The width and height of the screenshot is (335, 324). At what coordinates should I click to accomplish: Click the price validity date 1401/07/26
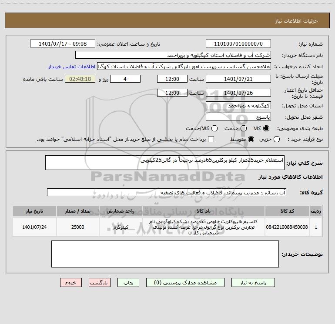click(x=238, y=93)
